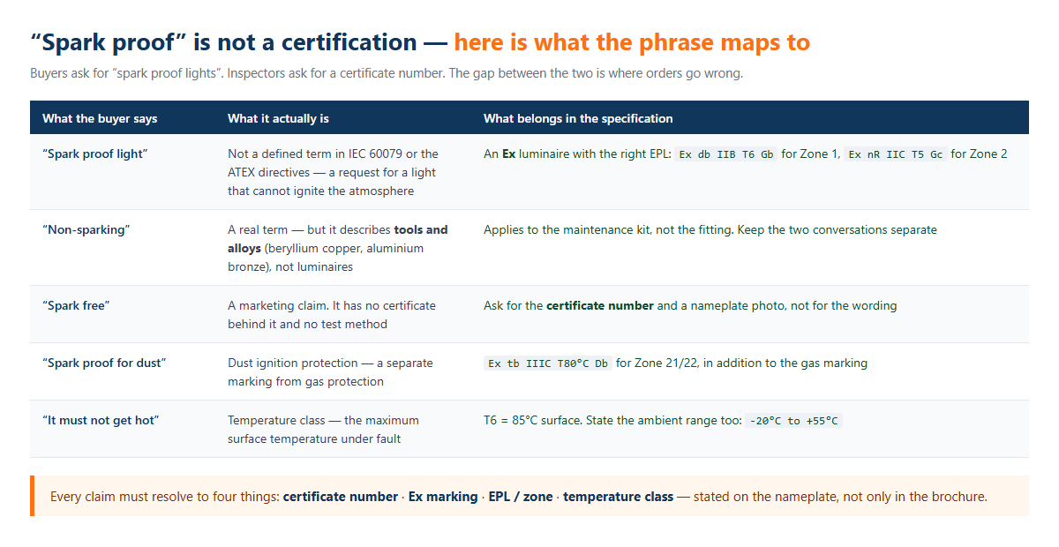Click the 'What the buyer says' column header
Screen dimensions: 1059x547
(x=100, y=118)
